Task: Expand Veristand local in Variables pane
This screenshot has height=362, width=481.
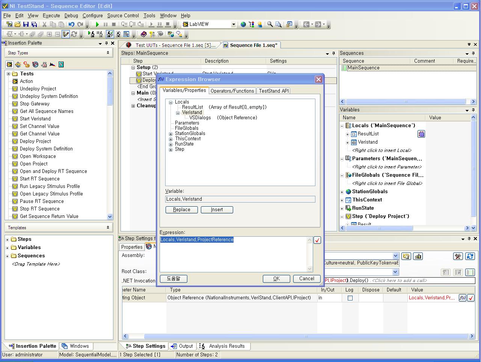Action: coord(347,143)
